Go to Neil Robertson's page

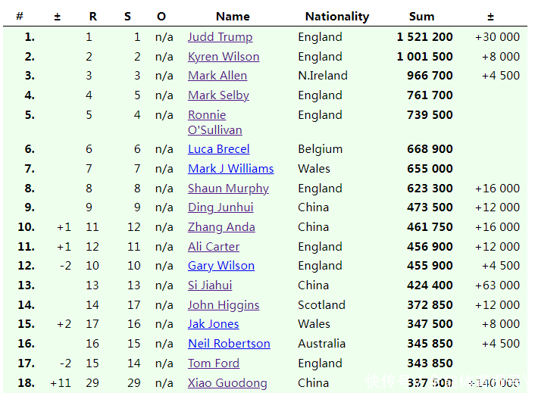click(229, 344)
